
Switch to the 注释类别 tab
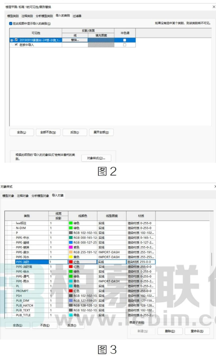tap(27, 16)
